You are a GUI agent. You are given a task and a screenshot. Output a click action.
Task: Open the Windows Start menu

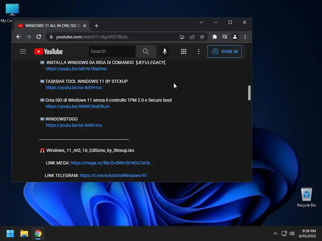click(10, 233)
